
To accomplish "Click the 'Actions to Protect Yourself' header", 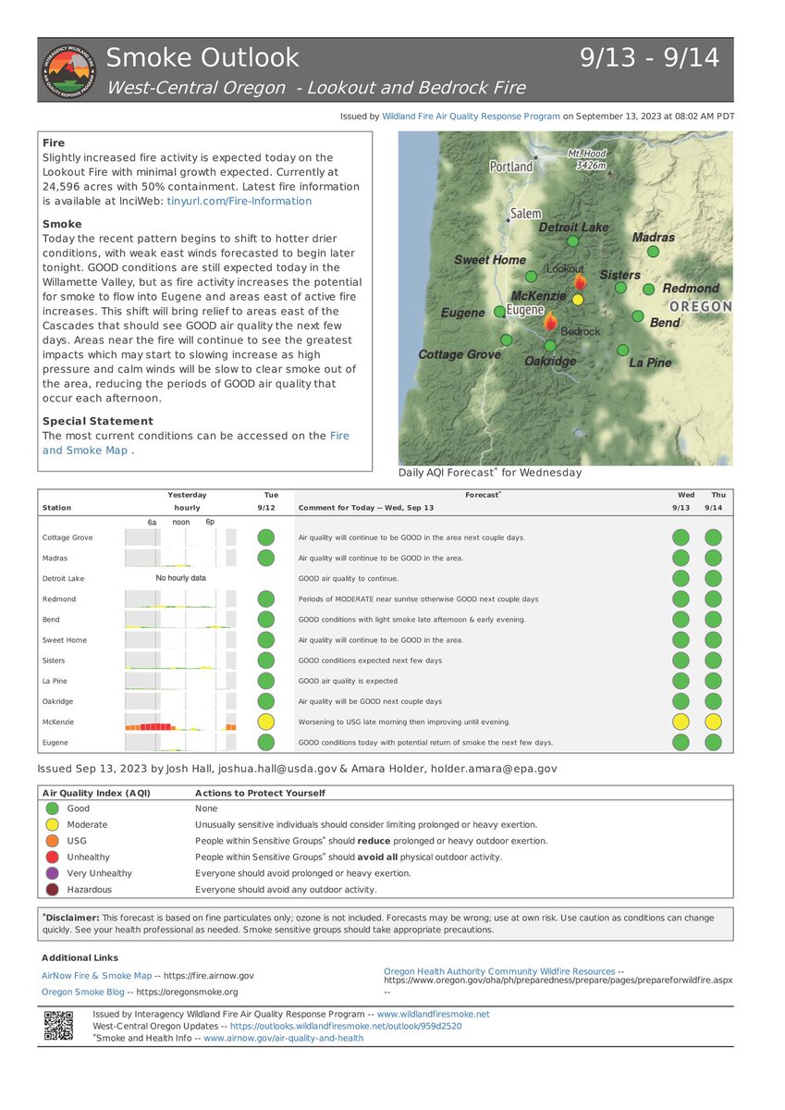I will 260,793.
